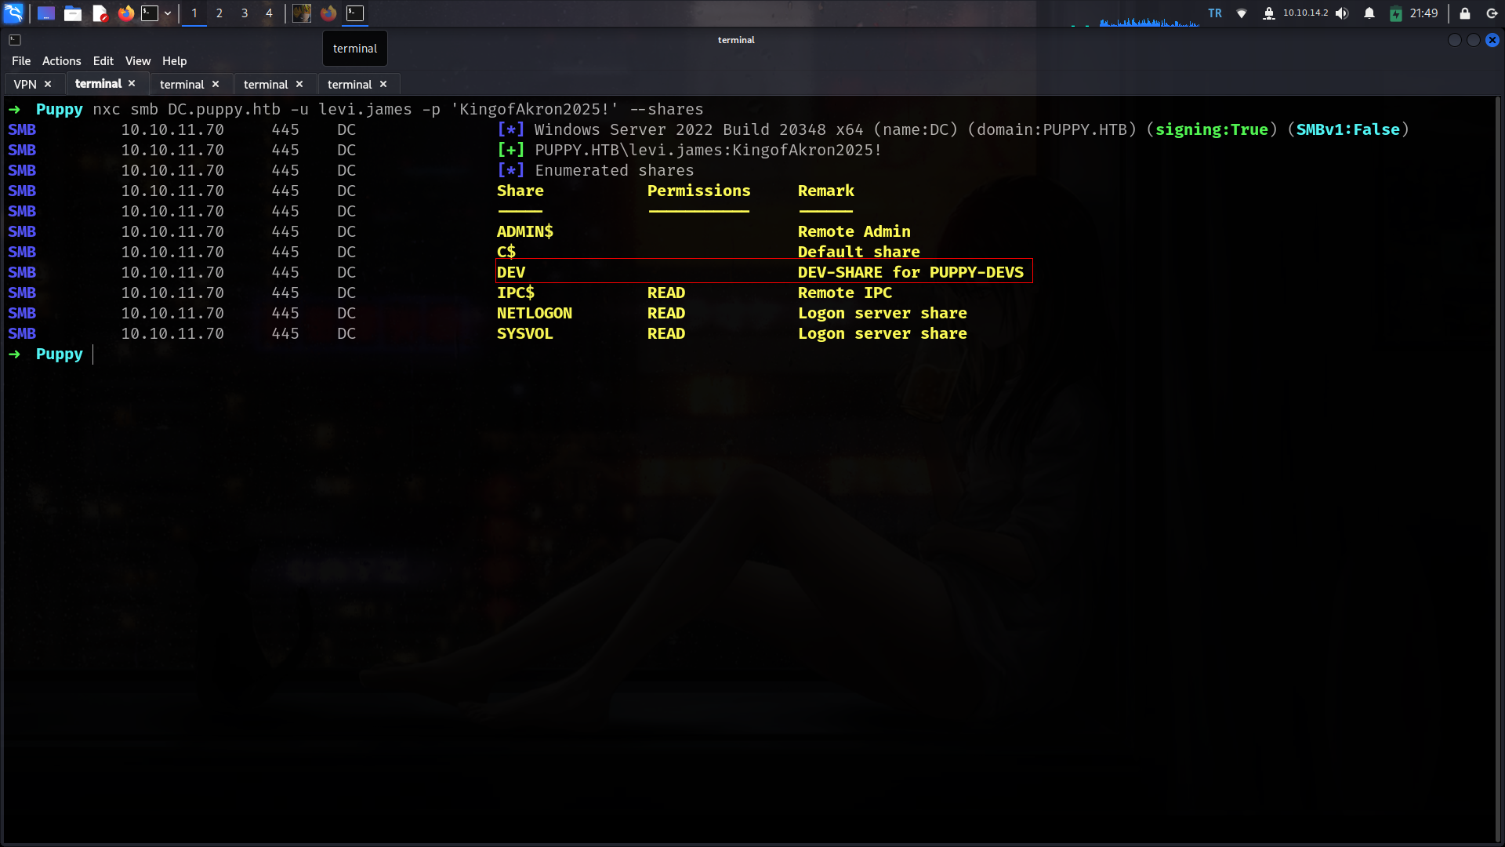The height and width of the screenshot is (847, 1505).
Task: Click the log out icon
Action: click(1492, 13)
